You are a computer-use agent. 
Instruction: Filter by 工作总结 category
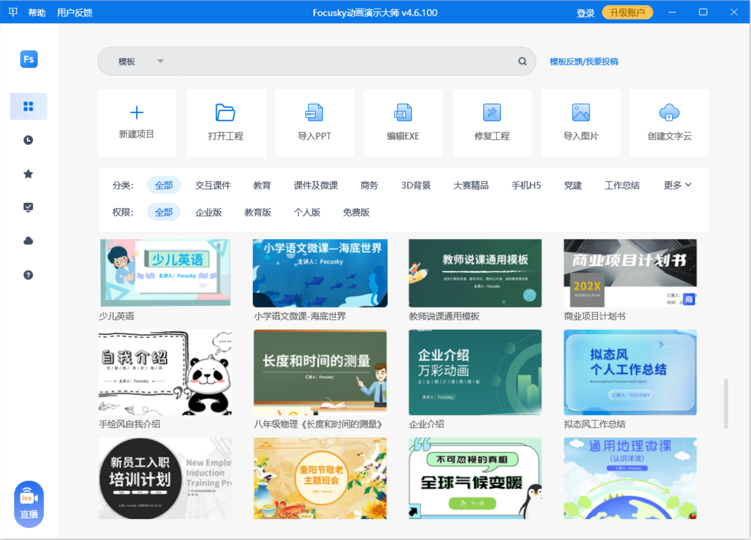[622, 185]
